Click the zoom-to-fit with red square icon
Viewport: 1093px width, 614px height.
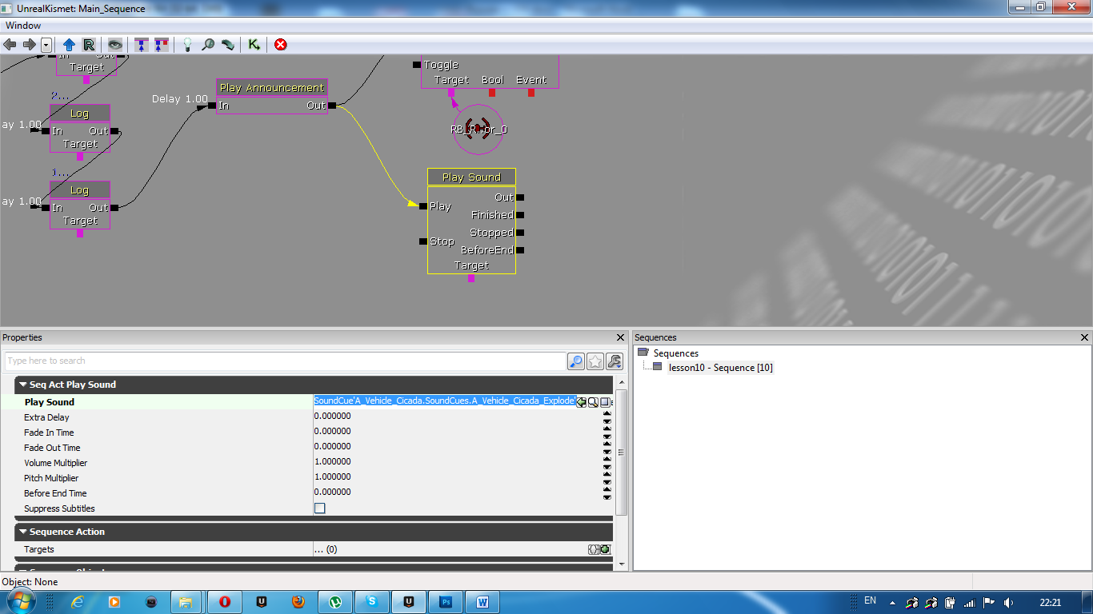coord(161,45)
